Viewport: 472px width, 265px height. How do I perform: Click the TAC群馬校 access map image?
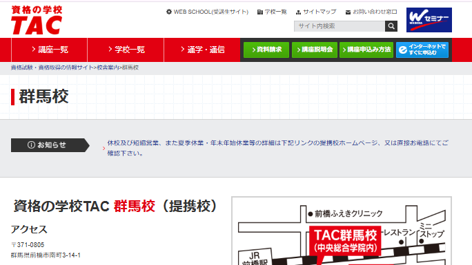[x=342, y=231]
